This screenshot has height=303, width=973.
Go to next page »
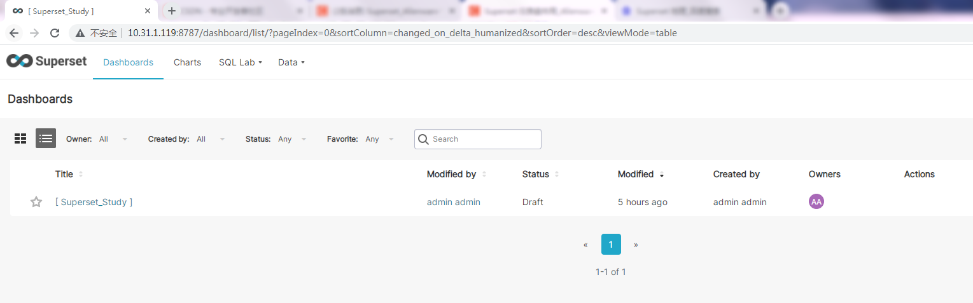[636, 245]
